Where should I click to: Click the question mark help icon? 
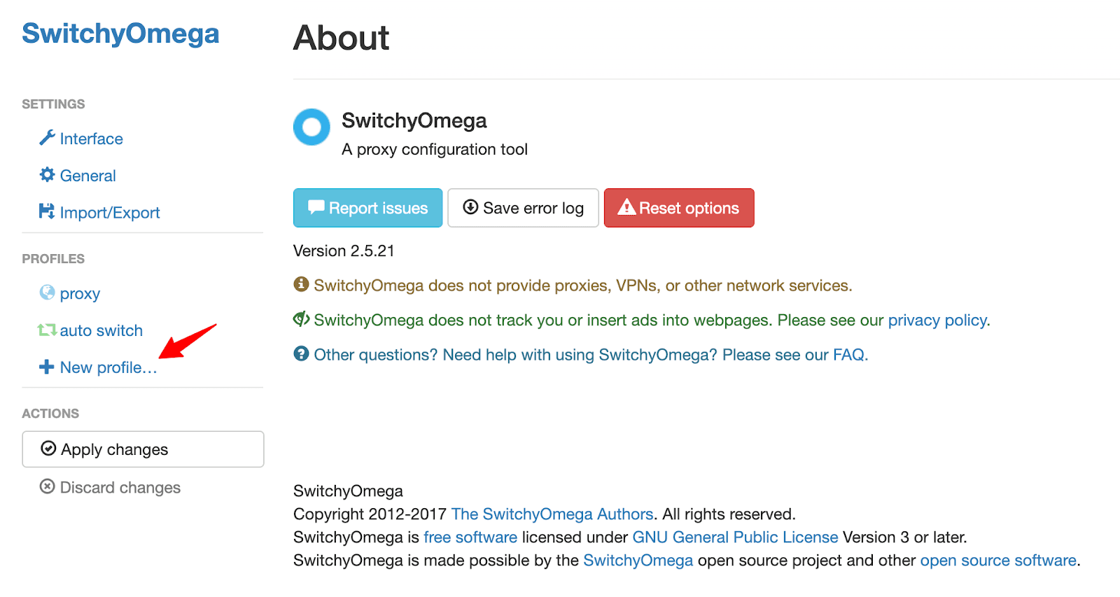[x=301, y=354]
